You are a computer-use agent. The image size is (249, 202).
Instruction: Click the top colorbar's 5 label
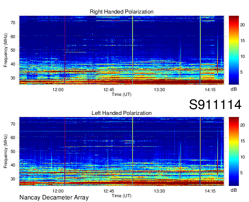[241, 72]
